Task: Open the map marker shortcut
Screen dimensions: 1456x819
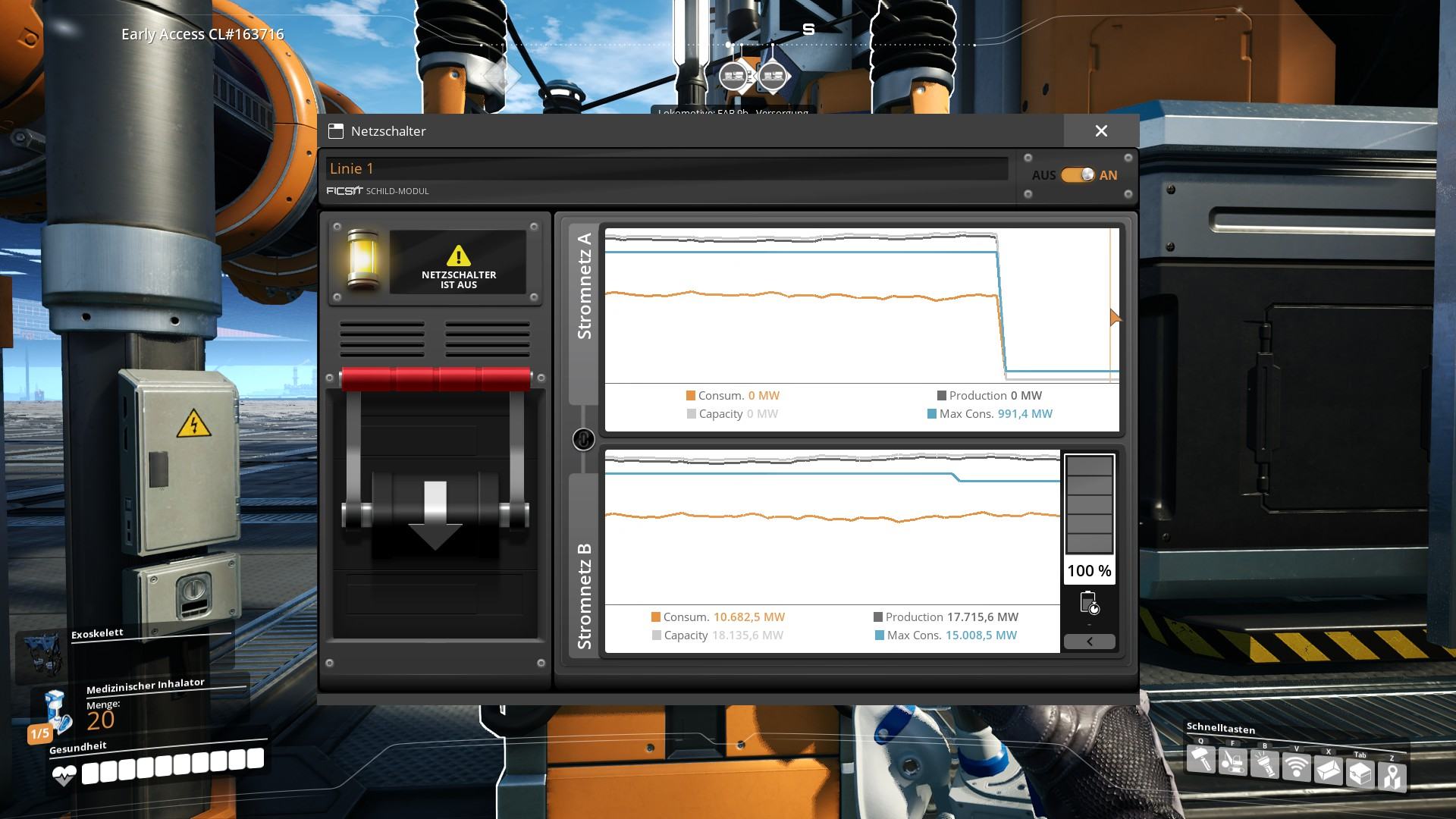Action: tap(1392, 777)
